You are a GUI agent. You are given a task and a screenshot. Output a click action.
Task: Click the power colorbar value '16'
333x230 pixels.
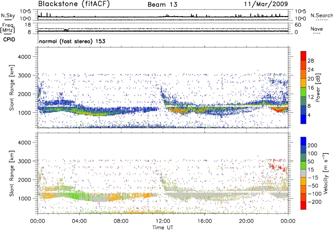pyautogui.click(x=311, y=88)
